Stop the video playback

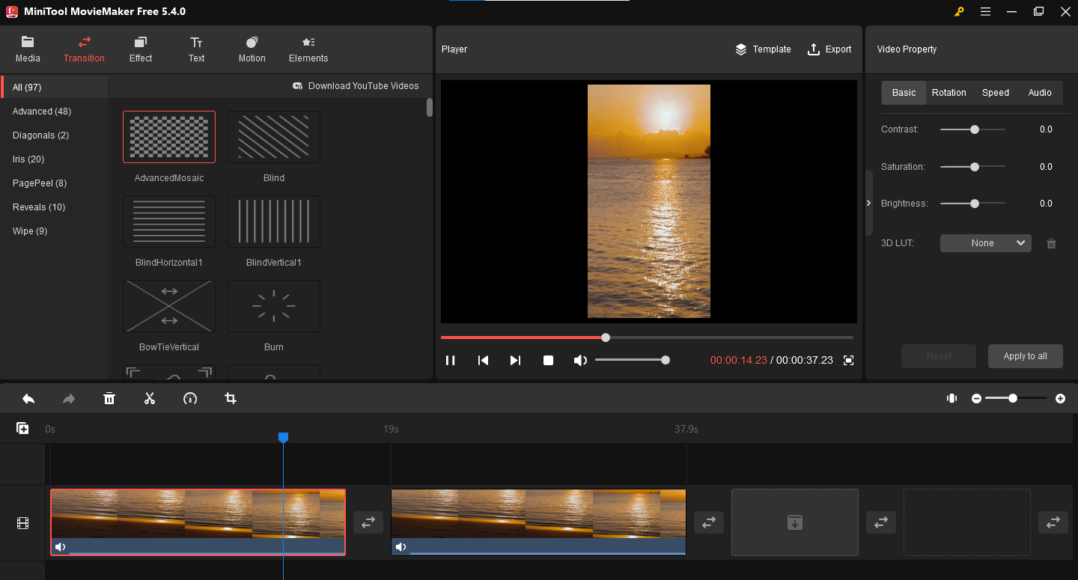tap(548, 360)
